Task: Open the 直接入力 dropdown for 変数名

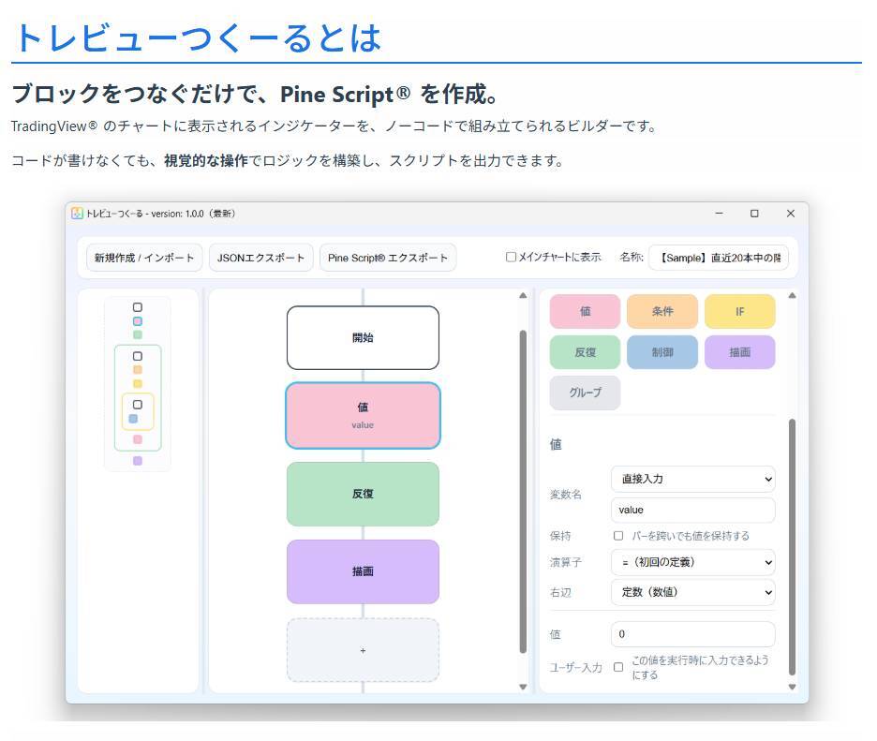Action: [693, 480]
